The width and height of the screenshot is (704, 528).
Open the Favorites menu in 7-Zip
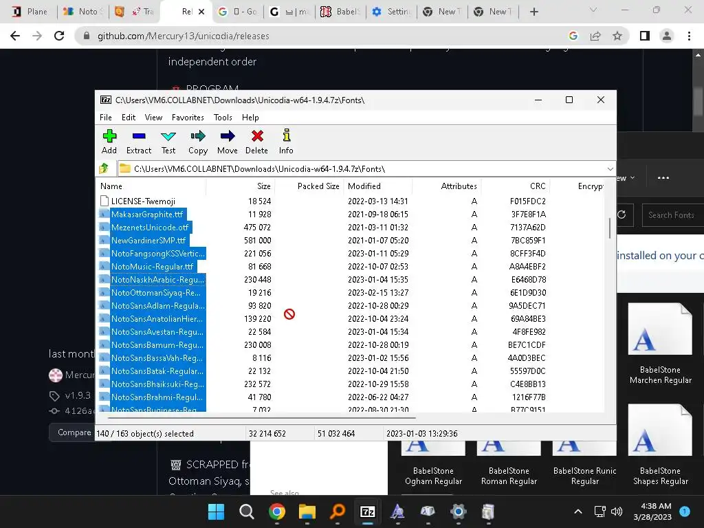[188, 117]
